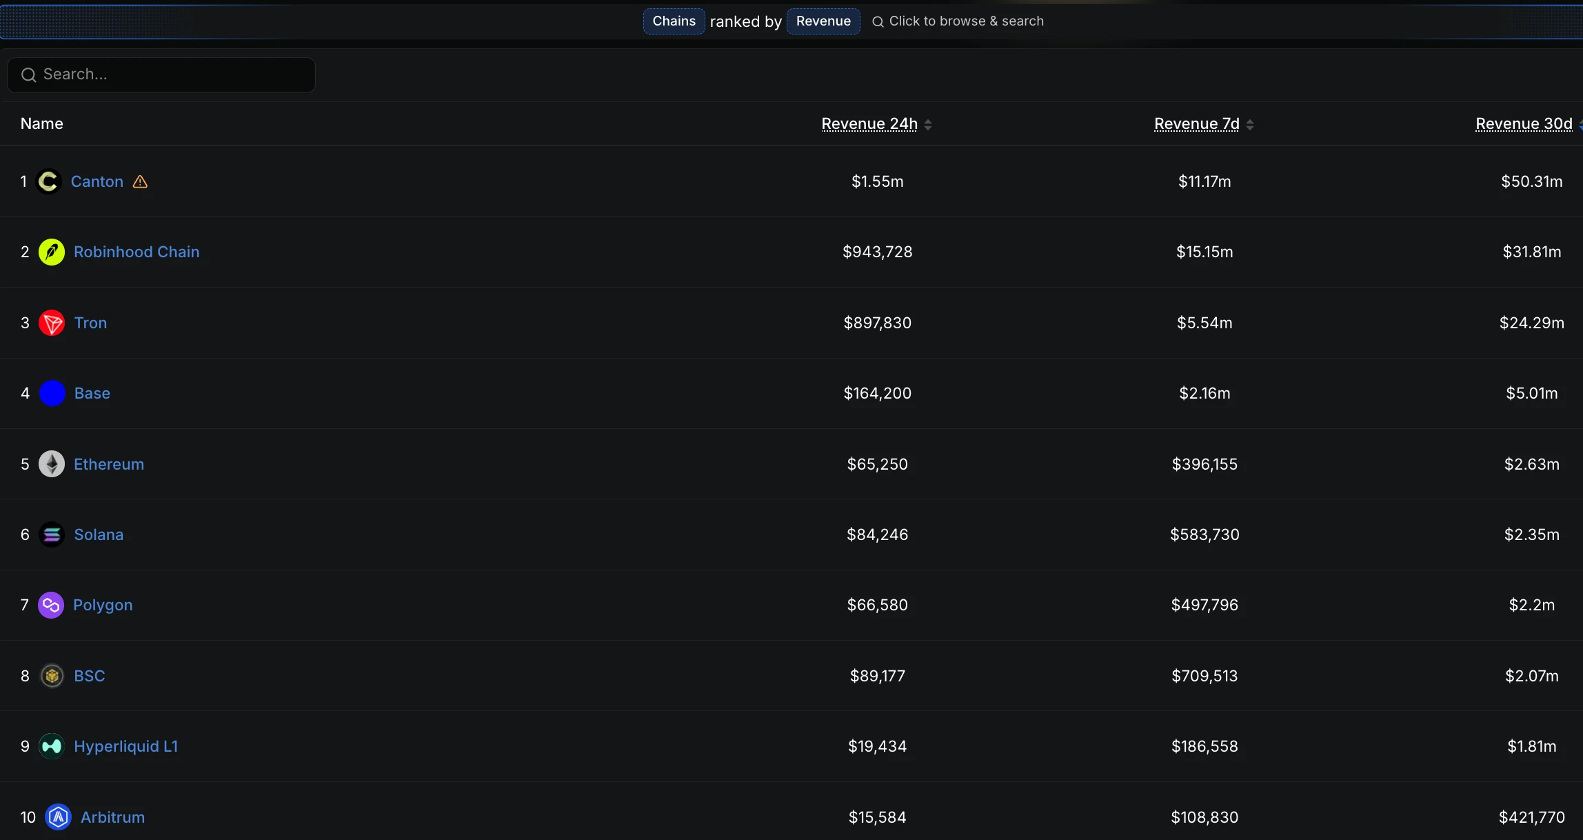This screenshot has height=840, width=1583.
Task: Select Robinhood Chain's 30d revenue $31.81m
Action: [1532, 252]
